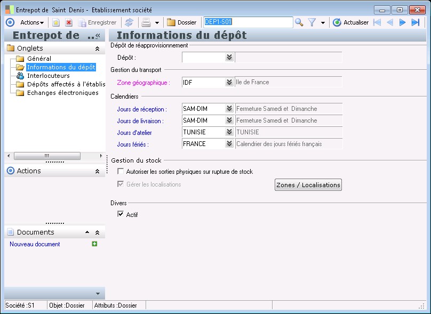This screenshot has height=314, width=431.
Task: Go to last record arrow
Action: coord(416,22)
